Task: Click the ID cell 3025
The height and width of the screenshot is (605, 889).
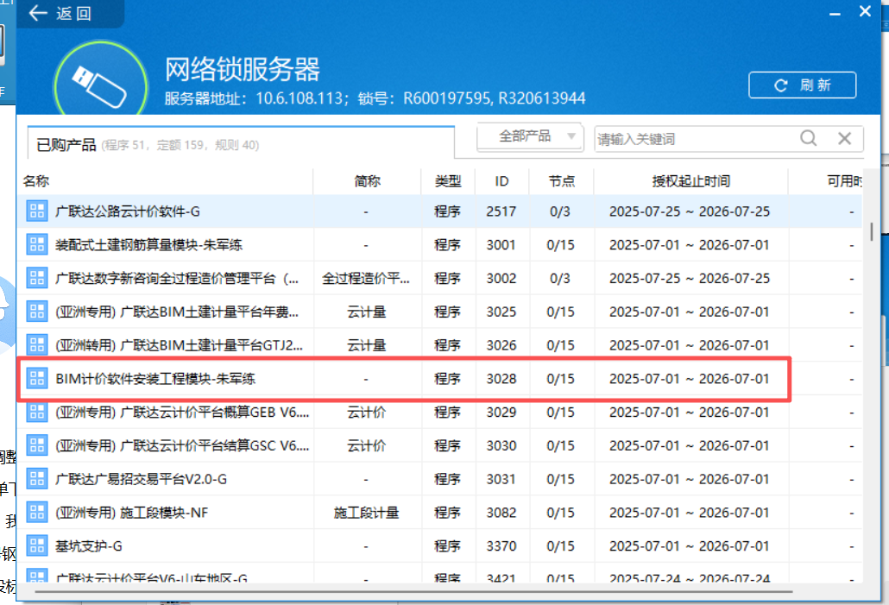Action: (501, 312)
